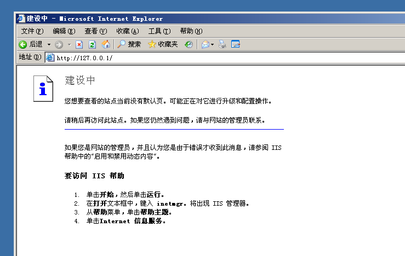Open the 收藏(A) menu
Viewport: 405px width, 256px height.
click(128, 31)
